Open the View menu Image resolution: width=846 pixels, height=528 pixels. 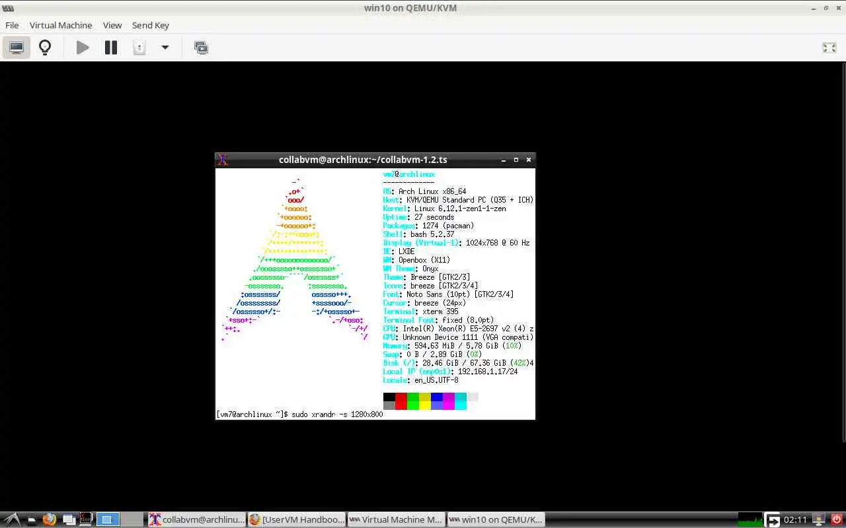112,25
